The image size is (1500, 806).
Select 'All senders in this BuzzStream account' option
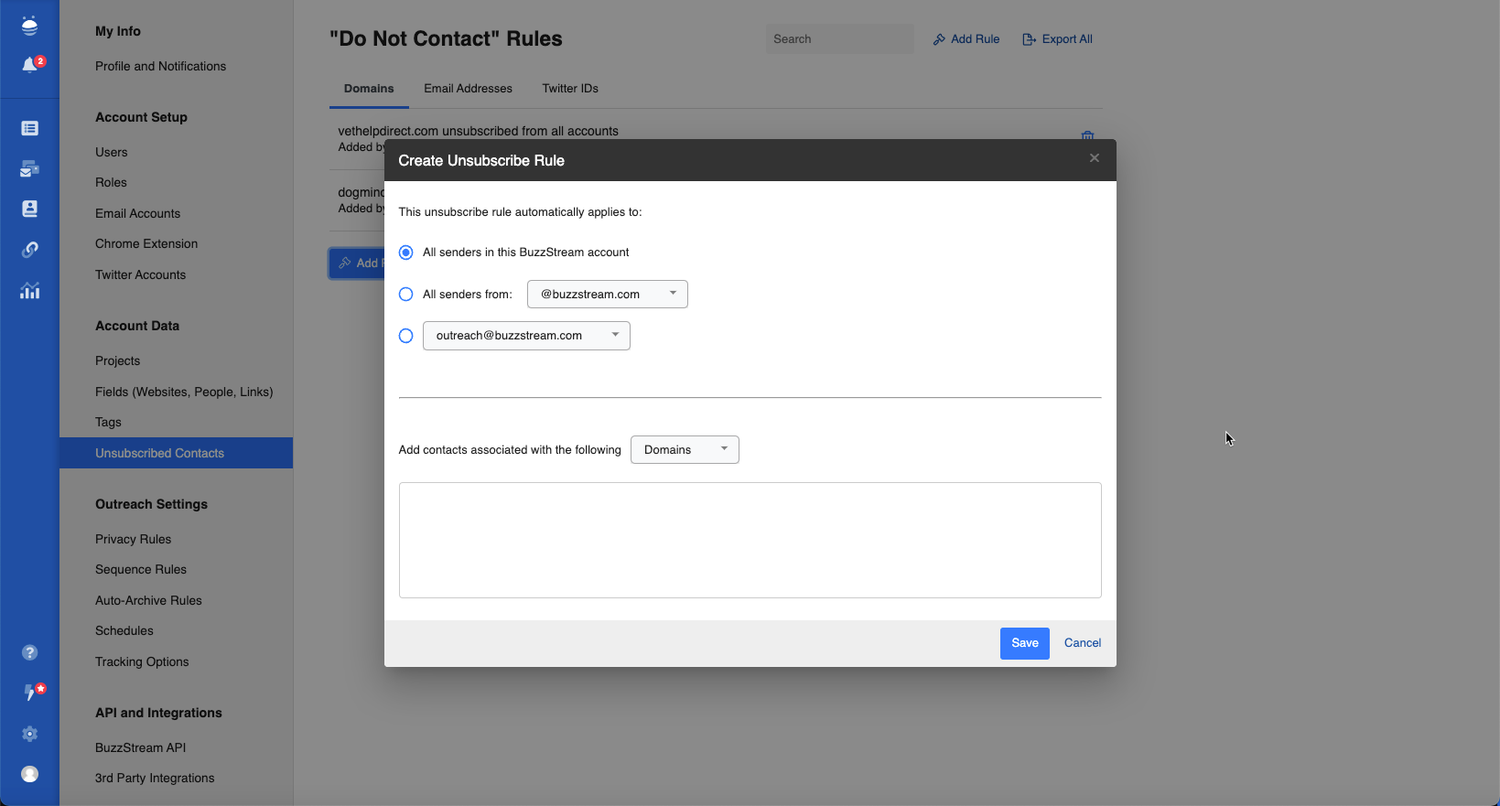pyautogui.click(x=406, y=253)
